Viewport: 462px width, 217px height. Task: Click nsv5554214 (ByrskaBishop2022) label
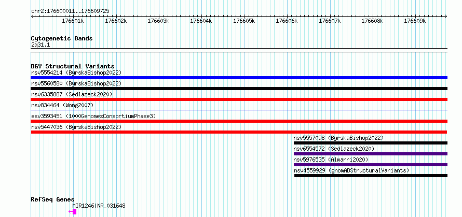coord(76,73)
